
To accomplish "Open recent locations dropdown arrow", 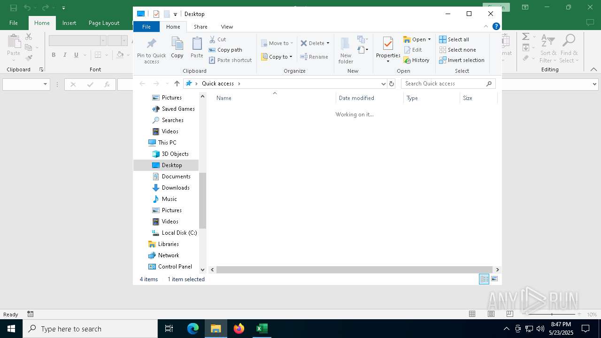I will click(167, 84).
